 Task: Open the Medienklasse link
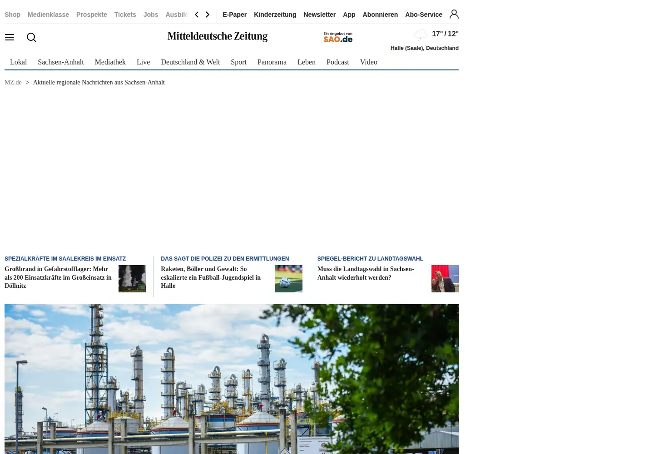pyautogui.click(x=48, y=15)
